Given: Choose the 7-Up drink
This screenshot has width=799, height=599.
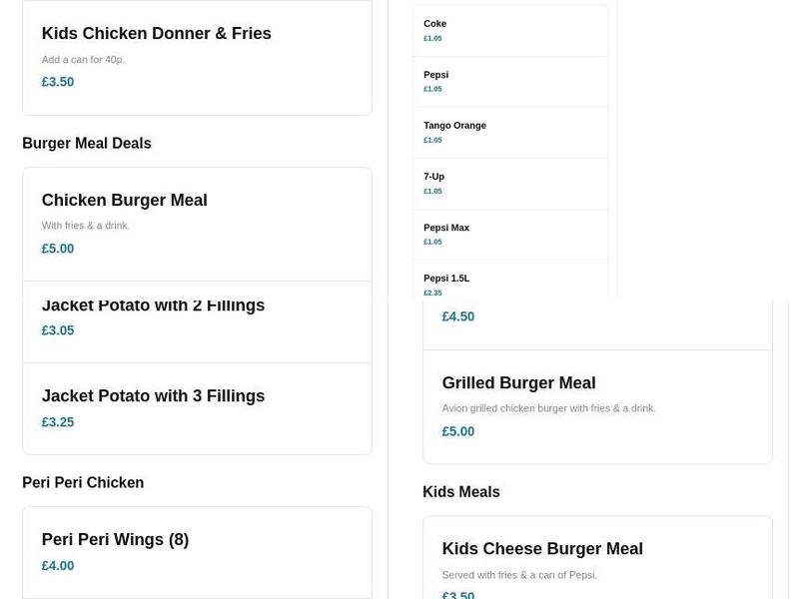Looking at the screenshot, I should [433, 176].
